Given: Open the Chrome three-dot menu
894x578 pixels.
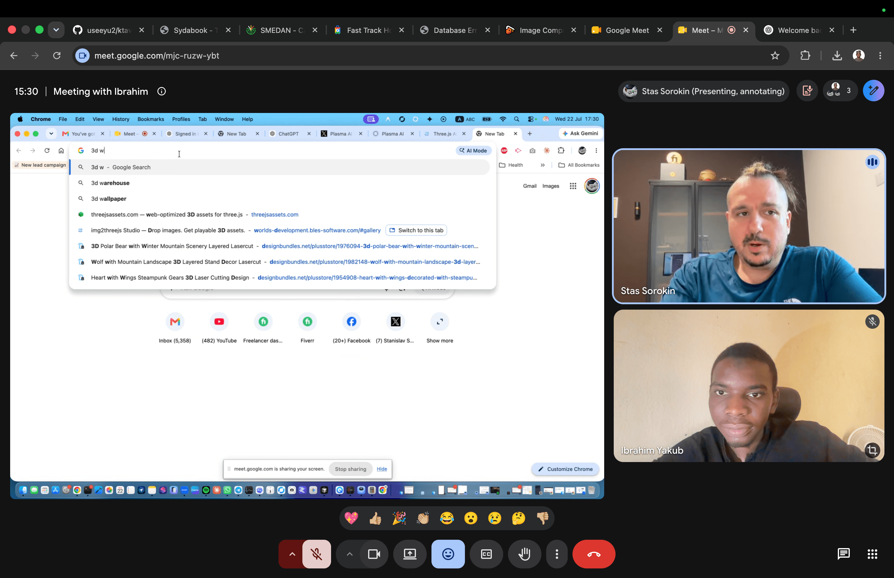Looking at the screenshot, I should pos(880,56).
